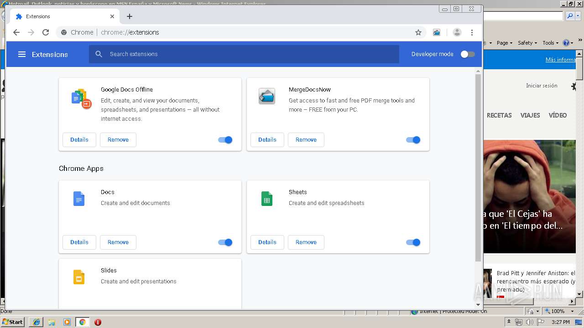The height and width of the screenshot is (328, 584).
Task: Remove the Sheets app
Action: click(x=306, y=242)
